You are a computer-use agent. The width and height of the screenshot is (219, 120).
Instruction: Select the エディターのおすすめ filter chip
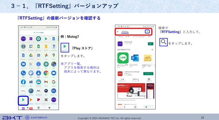point(139,36)
